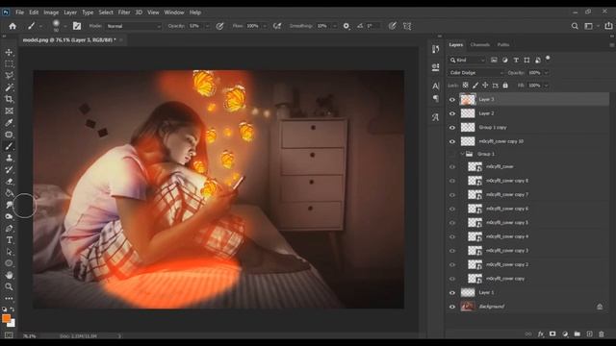Lock all for Layer 3
Image resolution: width=616 pixels, height=346 pixels.
(x=505, y=86)
